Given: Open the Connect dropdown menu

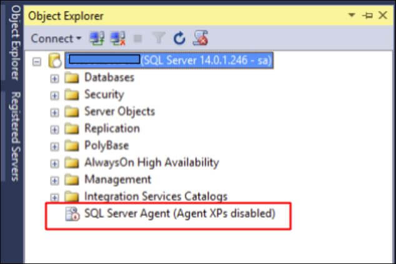Looking at the screenshot, I should [x=56, y=39].
